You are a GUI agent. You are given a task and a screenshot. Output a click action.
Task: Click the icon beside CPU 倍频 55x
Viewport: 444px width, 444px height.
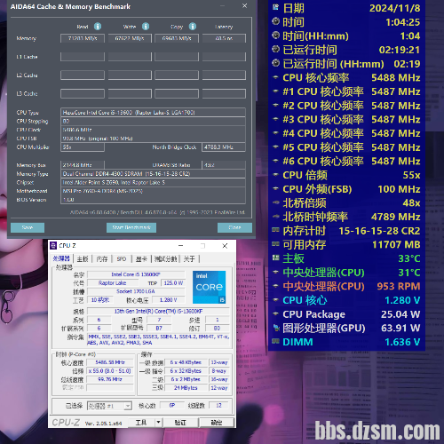tap(275, 175)
